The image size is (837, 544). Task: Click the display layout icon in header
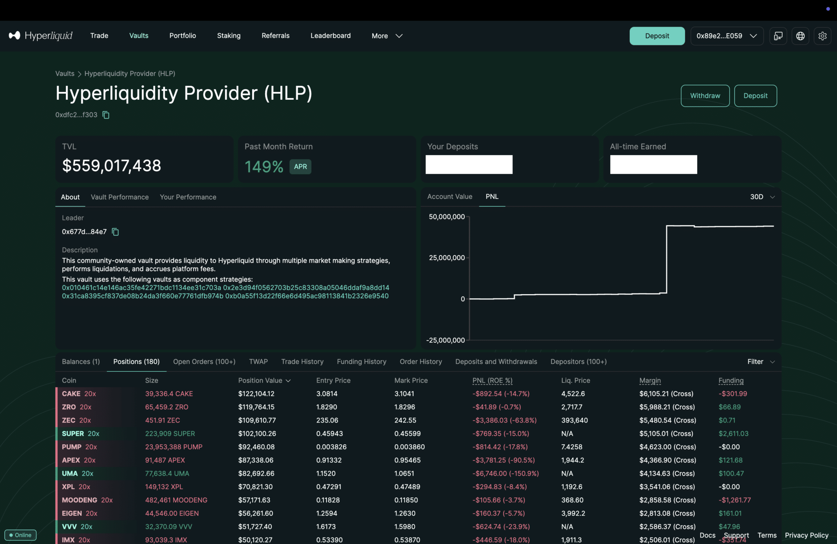click(x=778, y=36)
